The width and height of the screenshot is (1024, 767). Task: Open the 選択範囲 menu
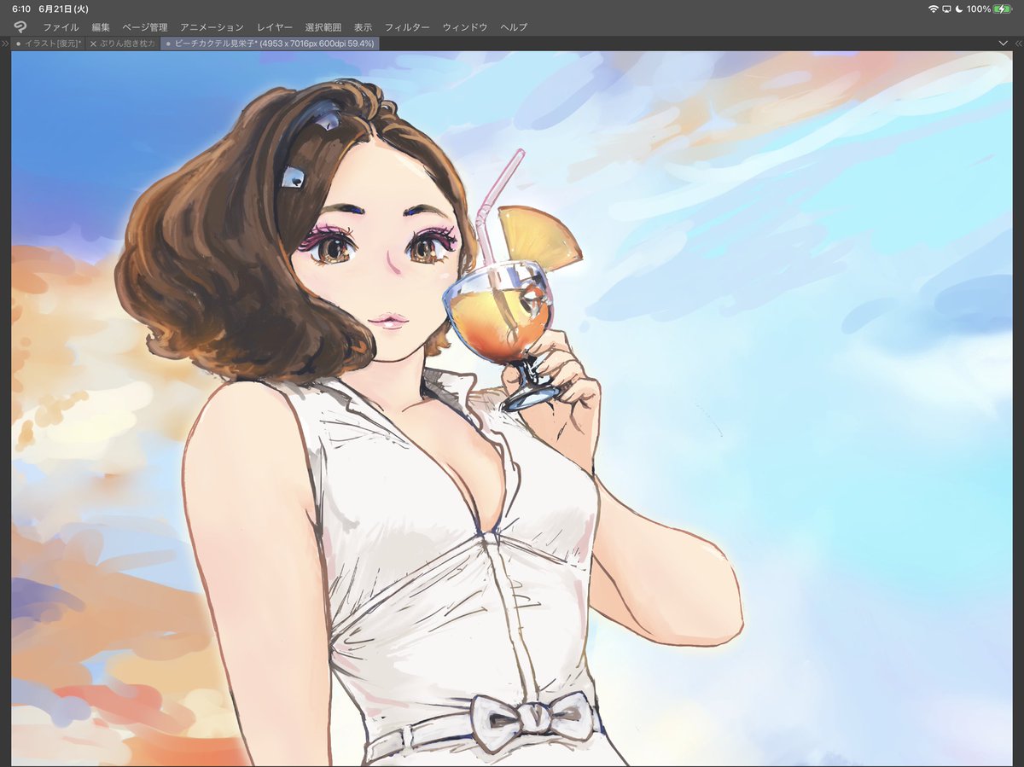pos(323,27)
